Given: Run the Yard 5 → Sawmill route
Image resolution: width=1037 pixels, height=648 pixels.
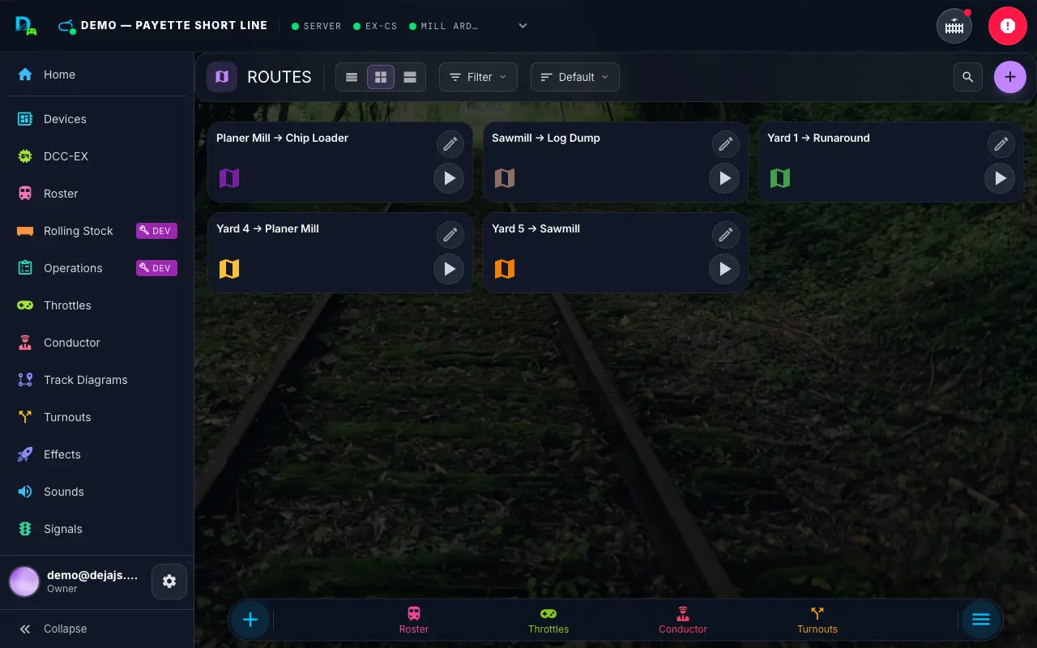Looking at the screenshot, I should 724,269.
